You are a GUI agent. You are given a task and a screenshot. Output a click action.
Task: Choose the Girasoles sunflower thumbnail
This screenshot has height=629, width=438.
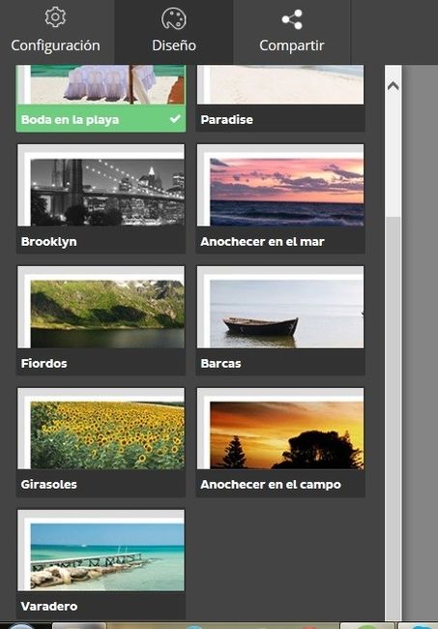click(x=101, y=429)
